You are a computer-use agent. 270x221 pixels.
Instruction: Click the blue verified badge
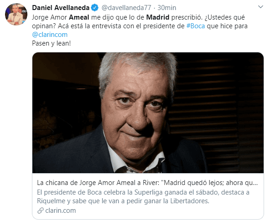coord(94,8)
